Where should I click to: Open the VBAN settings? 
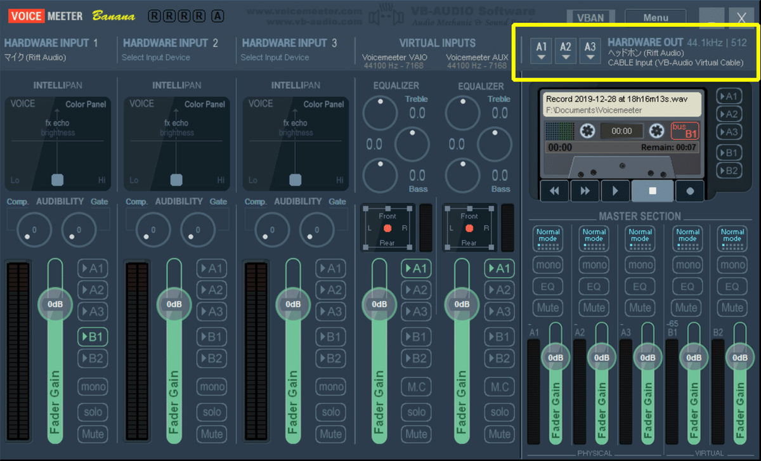pos(590,18)
